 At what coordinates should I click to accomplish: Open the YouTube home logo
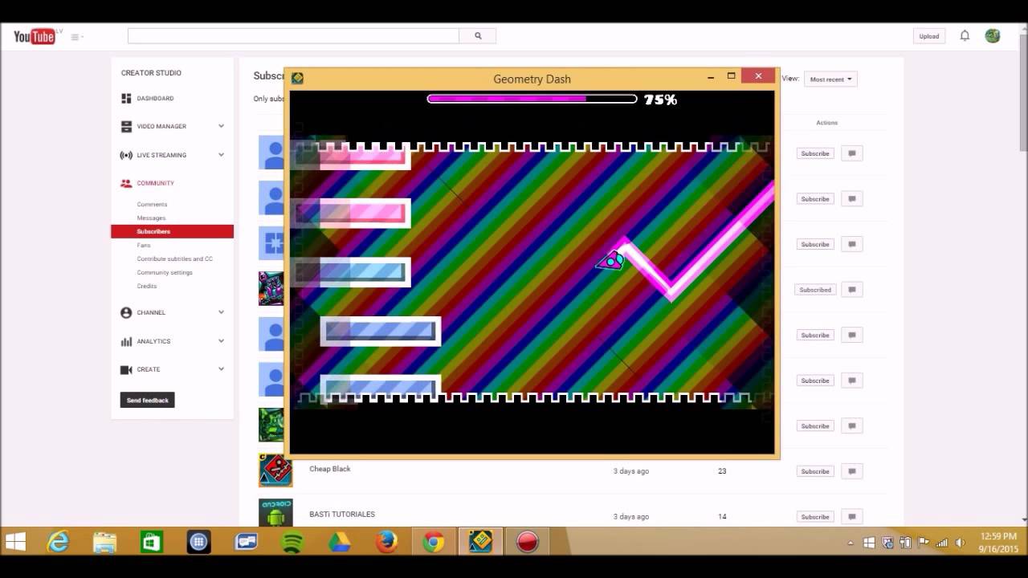(36, 36)
